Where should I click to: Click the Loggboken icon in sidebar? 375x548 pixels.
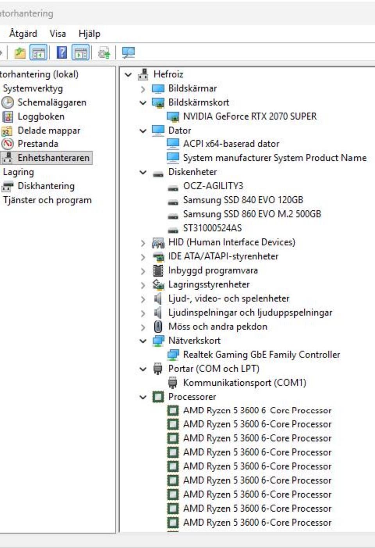coord(7,117)
